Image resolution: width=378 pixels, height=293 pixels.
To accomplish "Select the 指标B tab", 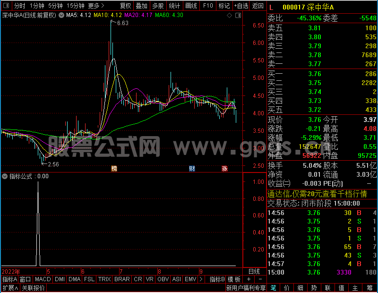I will [x=217, y=279].
